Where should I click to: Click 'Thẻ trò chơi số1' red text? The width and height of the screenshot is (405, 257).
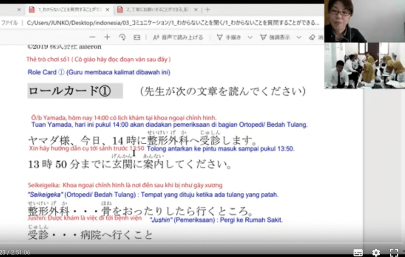(x=98, y=60)
